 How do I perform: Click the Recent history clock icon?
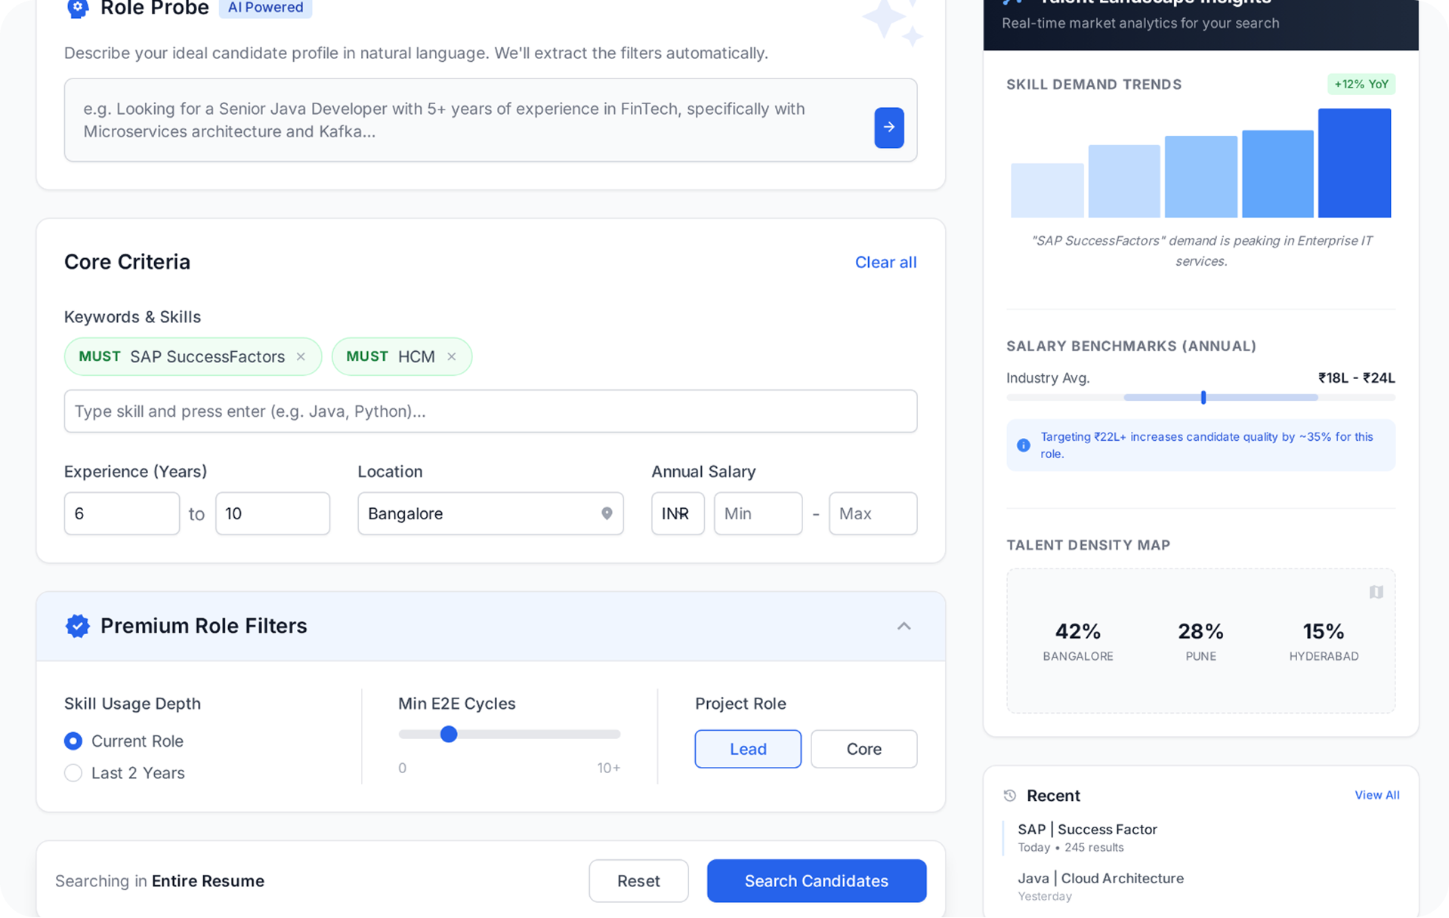point(1009,796)
